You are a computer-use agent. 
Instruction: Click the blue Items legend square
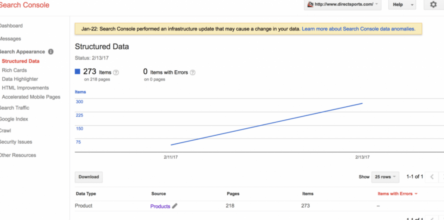point(78,72)
